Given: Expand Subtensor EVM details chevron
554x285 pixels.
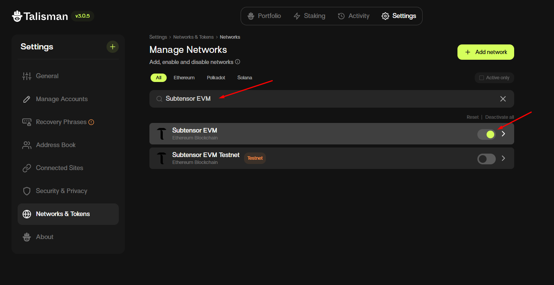Looking at the screenshot, I should 503,134.
